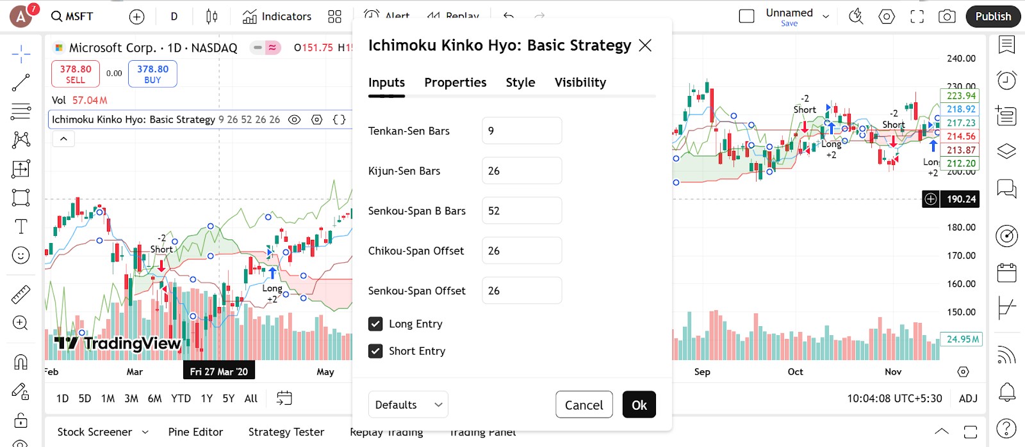Open the emoji icons tool
The width and height of the screenshot is (1025, 447).
[x=21, y=255]
